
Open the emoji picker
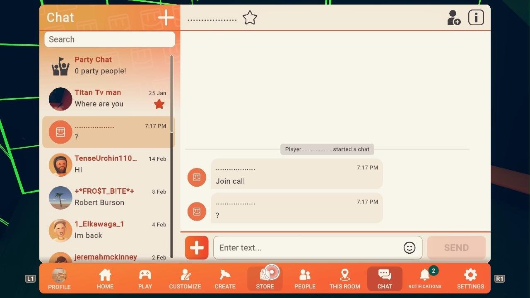409,248
